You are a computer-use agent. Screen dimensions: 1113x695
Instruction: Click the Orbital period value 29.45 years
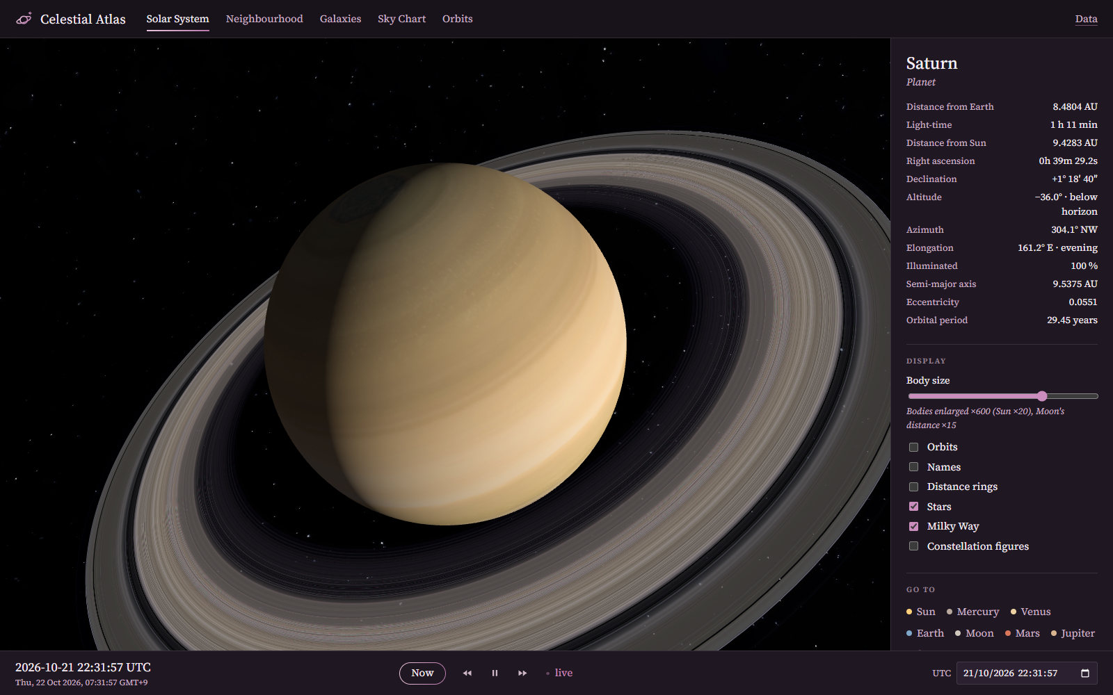pyautogui.click(x=1072, y=320)
